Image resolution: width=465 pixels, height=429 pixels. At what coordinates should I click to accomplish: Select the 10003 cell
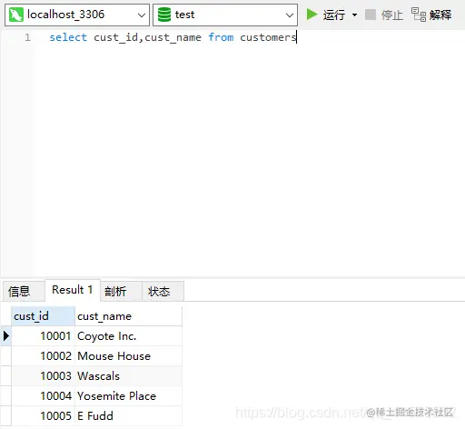coord(43,376)
